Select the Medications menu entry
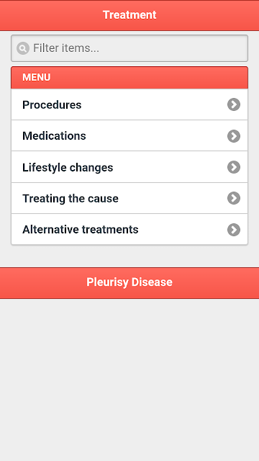Screen dimensions: 259x461 point(129,136)
